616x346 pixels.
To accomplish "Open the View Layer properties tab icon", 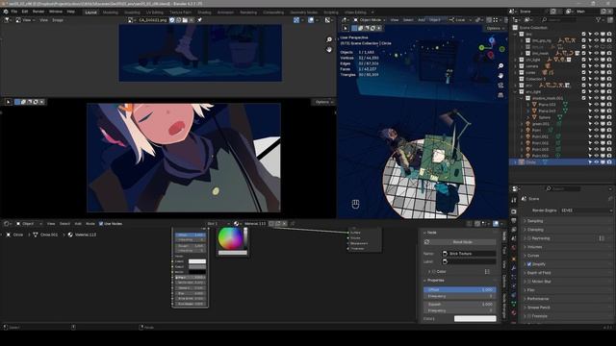I will click(514, 231).
